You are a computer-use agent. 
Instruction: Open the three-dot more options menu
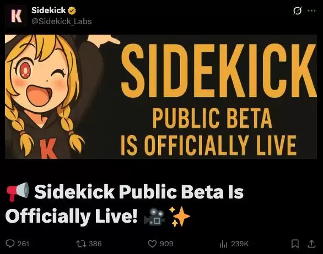pyautogui.click(x=311, y=10)
